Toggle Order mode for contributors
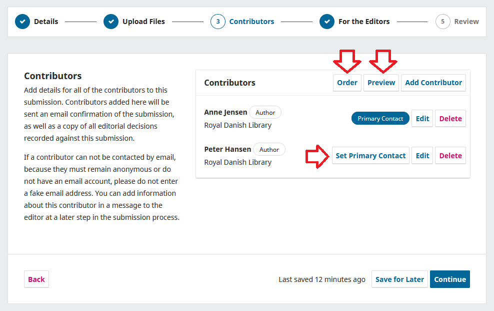The image size is (494, 311). click(347, 83)
